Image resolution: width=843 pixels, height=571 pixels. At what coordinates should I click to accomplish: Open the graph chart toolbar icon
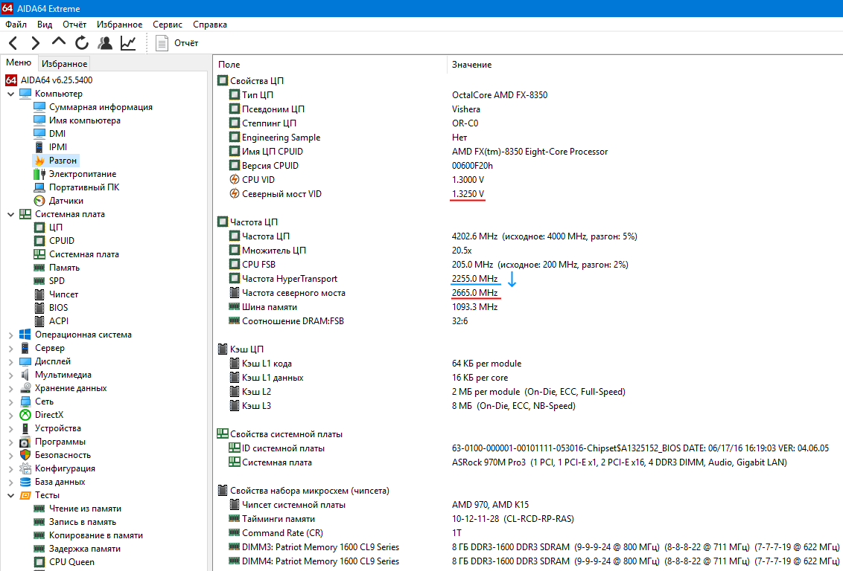pyautogui.click(x=128, y=43)
